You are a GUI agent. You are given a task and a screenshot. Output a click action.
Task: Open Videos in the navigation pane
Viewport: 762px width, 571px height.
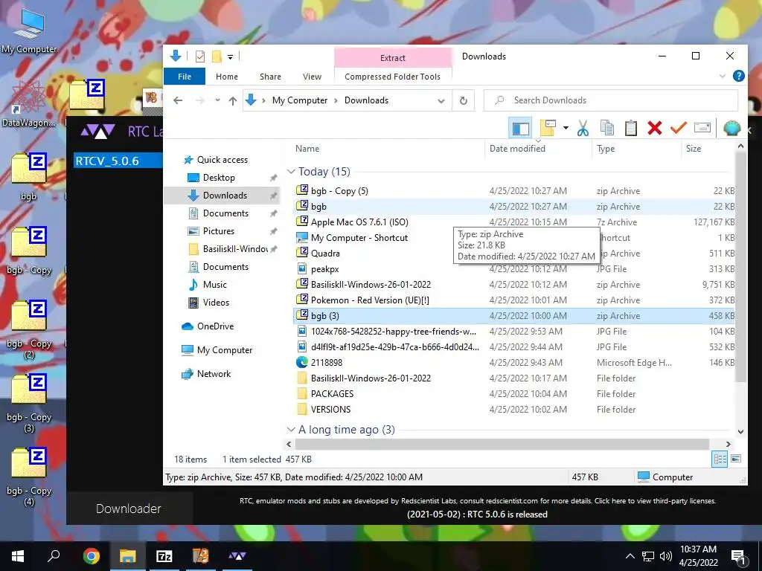pos(216,303)
